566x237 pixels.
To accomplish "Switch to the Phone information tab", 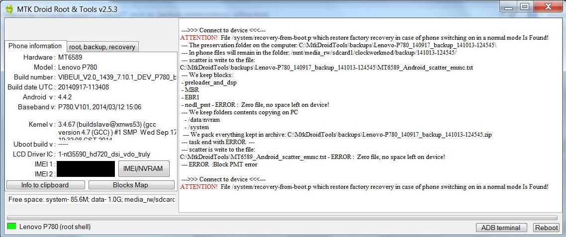I will coord(35,46).
